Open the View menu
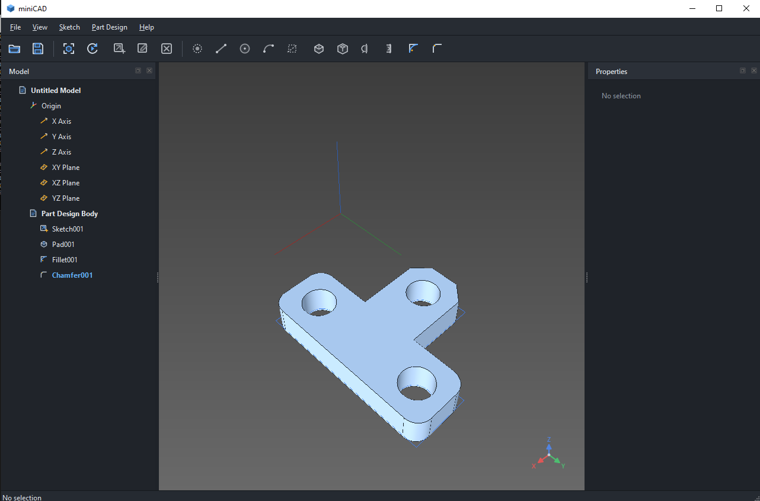 [x=40, y=27]
